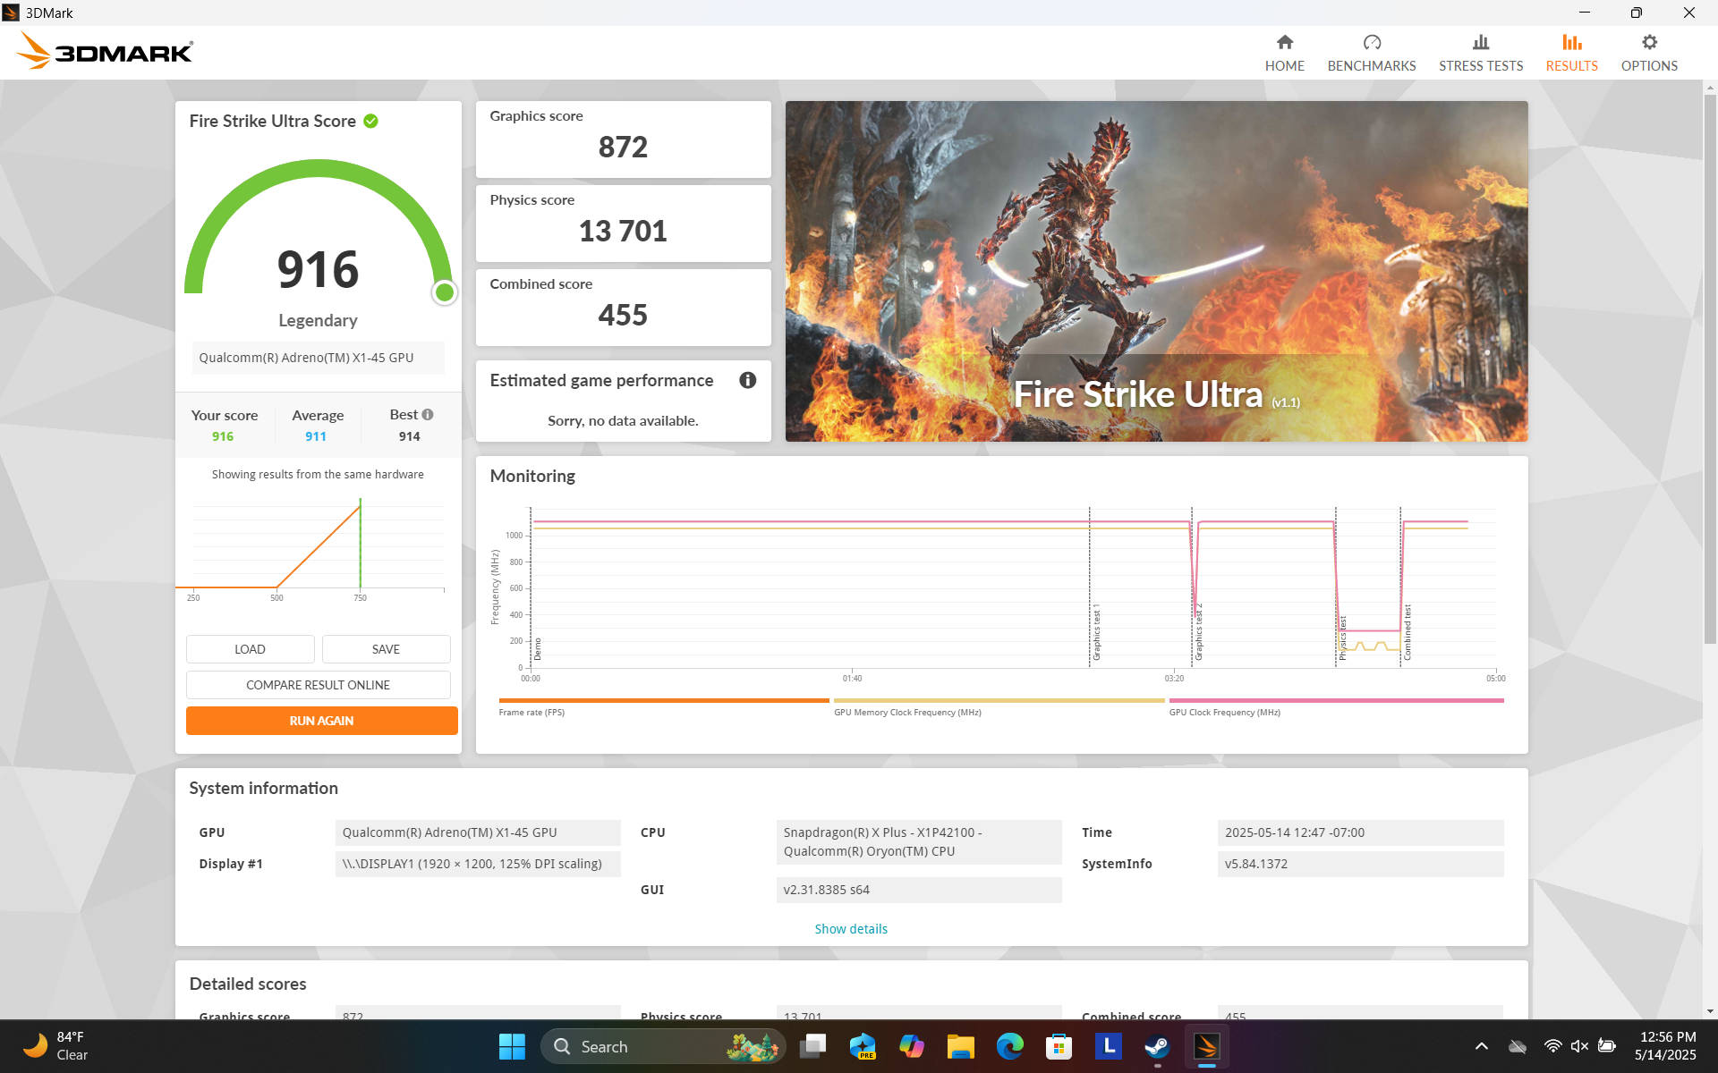Click the Fire Strike Ultra banner image

(1156, 270)
